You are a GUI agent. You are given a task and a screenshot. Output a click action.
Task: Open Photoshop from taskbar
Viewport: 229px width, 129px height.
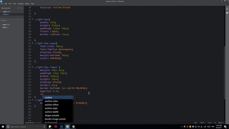pyautogui.click(x=62, y=126)
